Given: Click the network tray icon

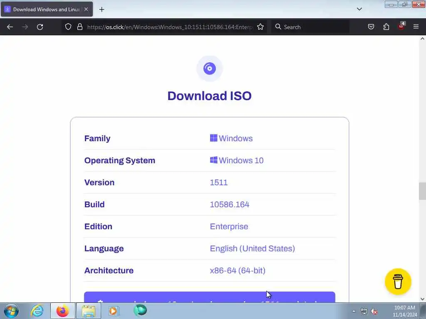Looking at the screenshot, I should [x=364, y=312].
